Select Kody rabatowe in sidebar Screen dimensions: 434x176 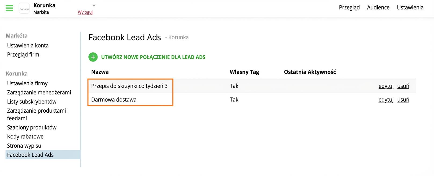(x=25, y=137)
